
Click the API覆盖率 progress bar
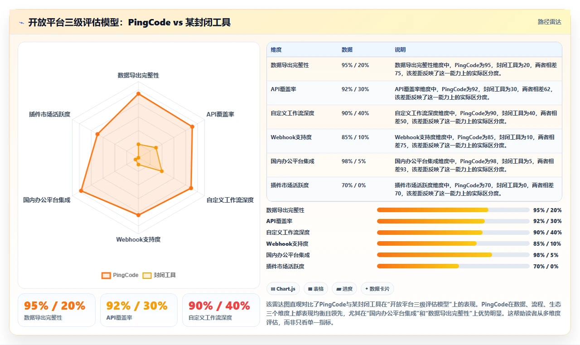(453, 221)
